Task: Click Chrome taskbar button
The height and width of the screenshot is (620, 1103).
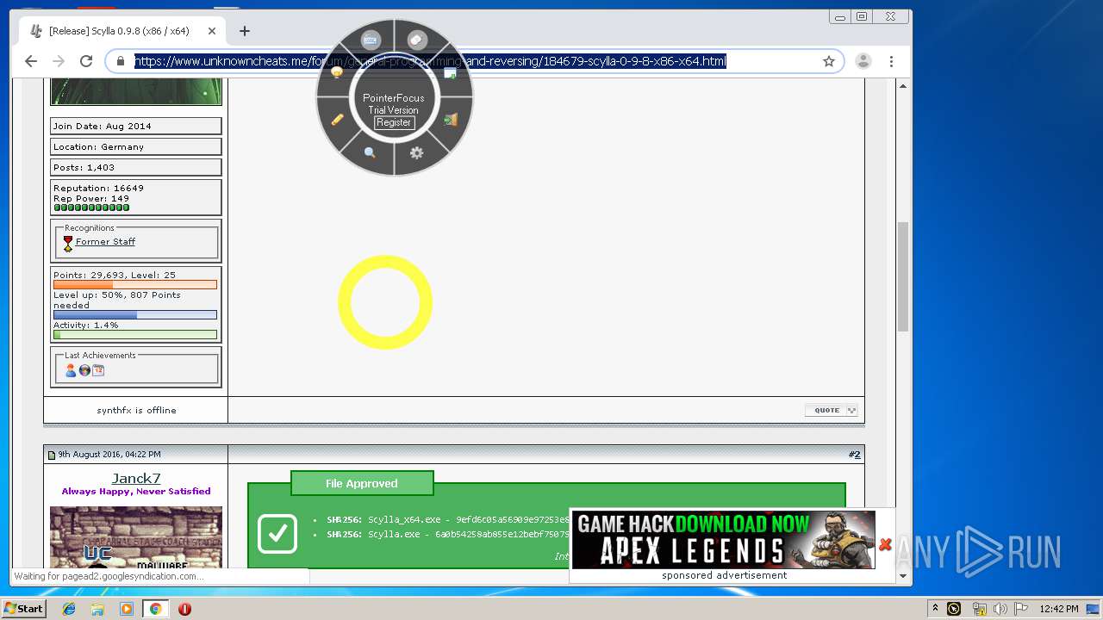Action: click(x=156, y=609)
